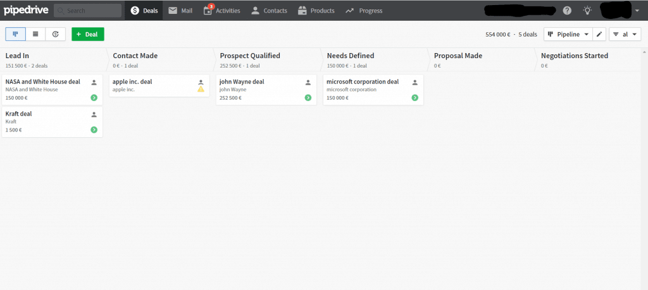Click the Negotiations Started stage header

[x=588, y=60]
